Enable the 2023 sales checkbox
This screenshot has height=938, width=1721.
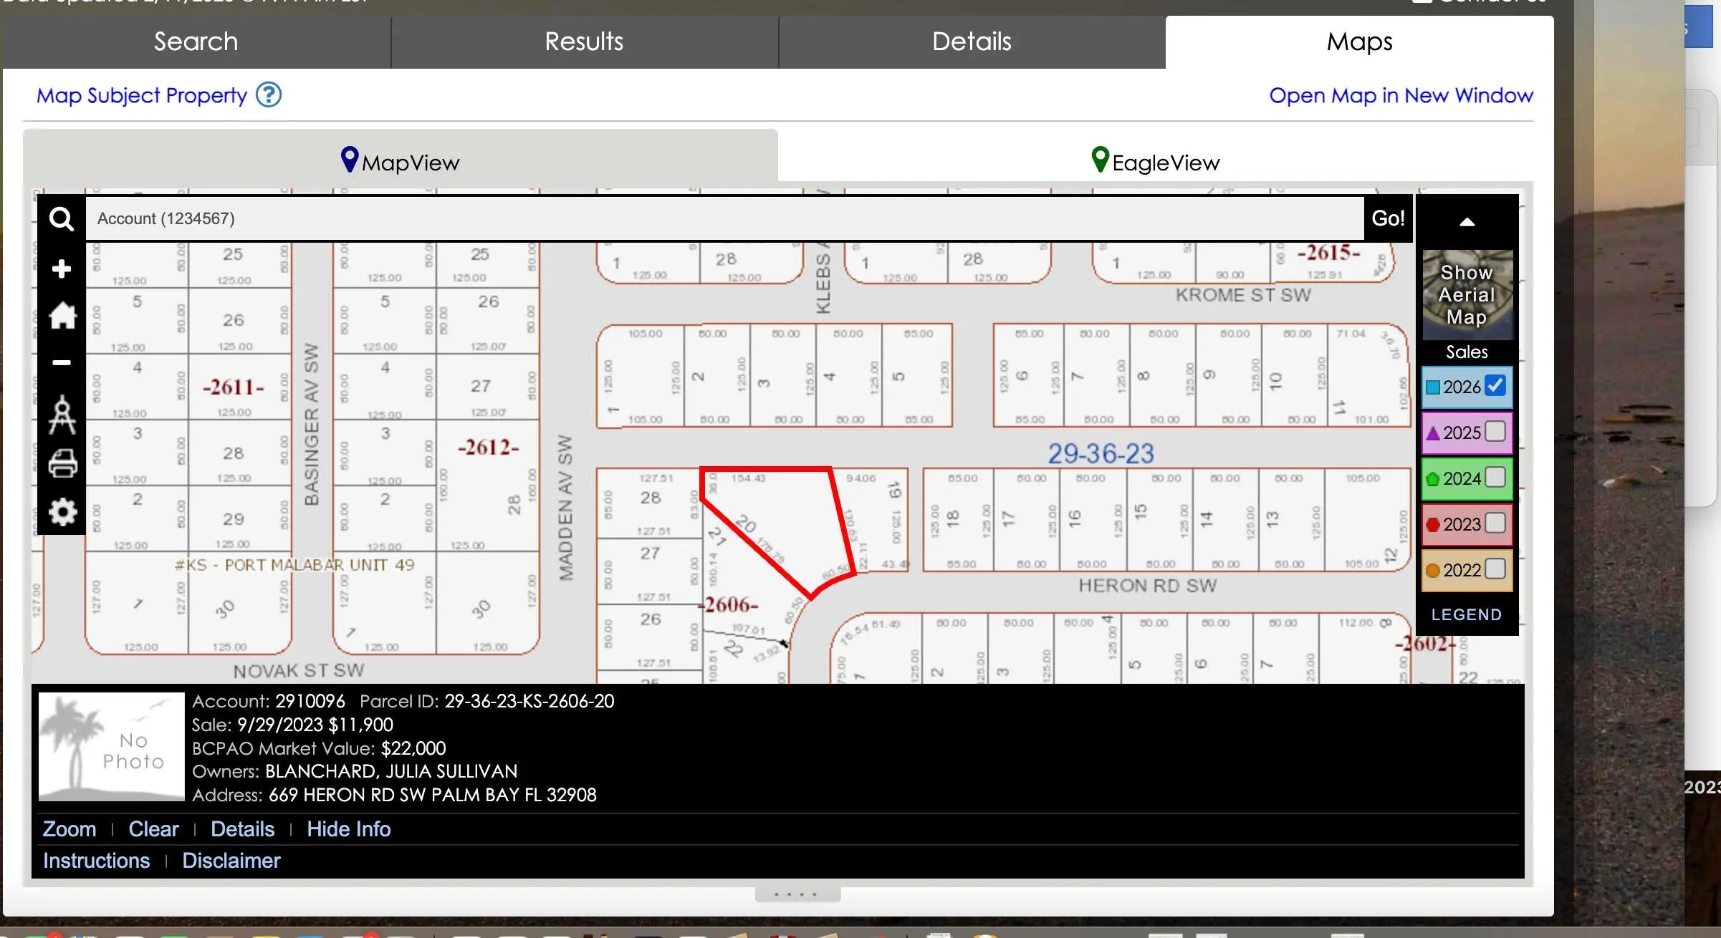(1495, 523)
